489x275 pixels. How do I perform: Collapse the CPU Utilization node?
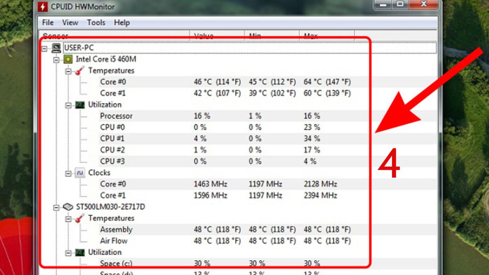tap(68, 106)
